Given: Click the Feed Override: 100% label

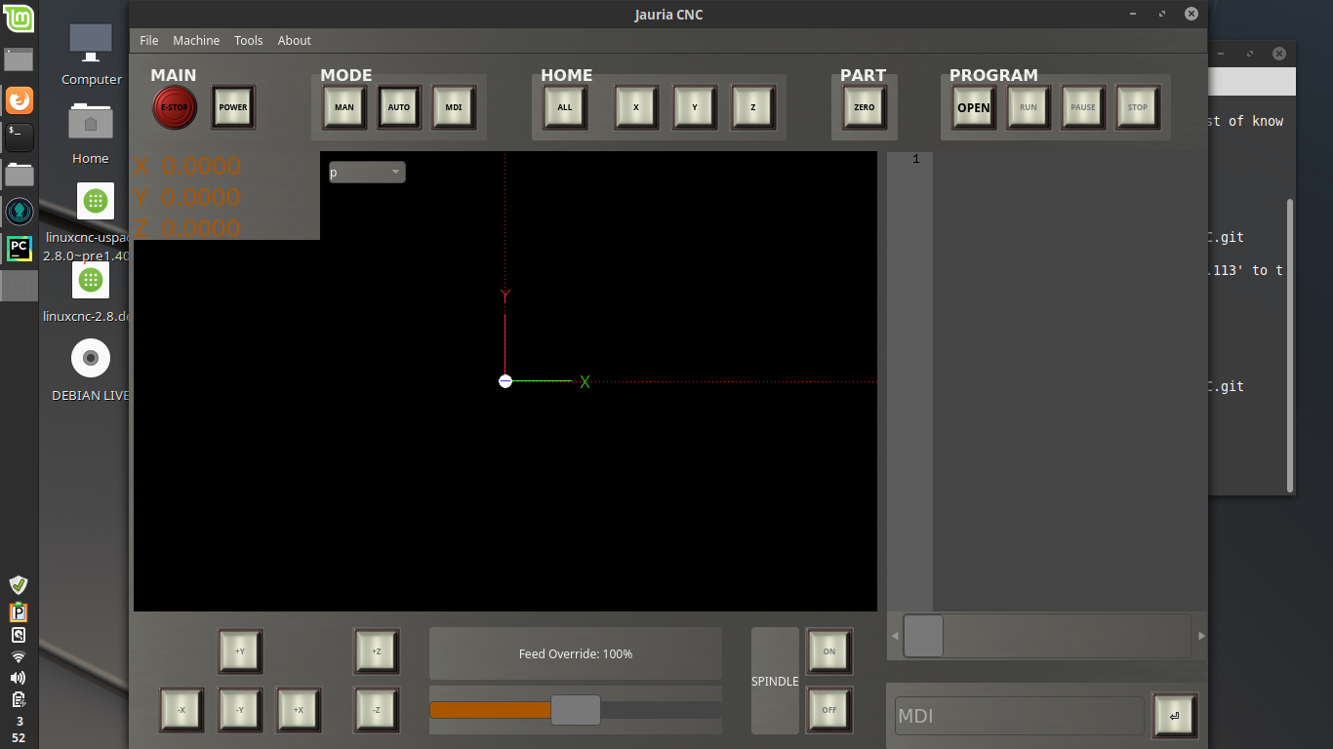Looking at the screenshot, I should tap(576, 653).
